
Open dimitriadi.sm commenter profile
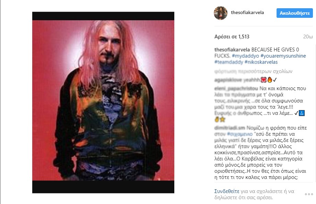[x=230, y=128]
